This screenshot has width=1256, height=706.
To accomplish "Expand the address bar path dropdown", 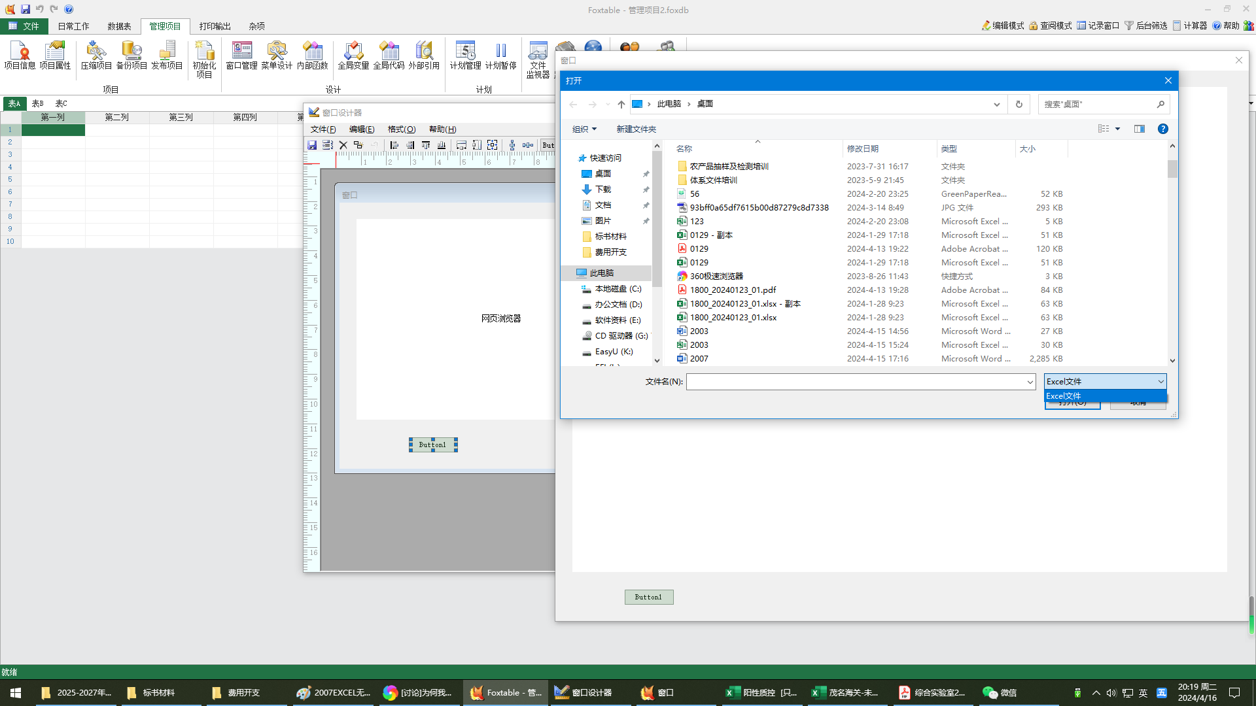I will [x=997, y=104].
